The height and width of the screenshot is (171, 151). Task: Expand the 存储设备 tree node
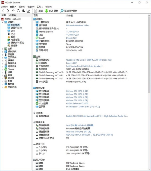click(3, 63)
